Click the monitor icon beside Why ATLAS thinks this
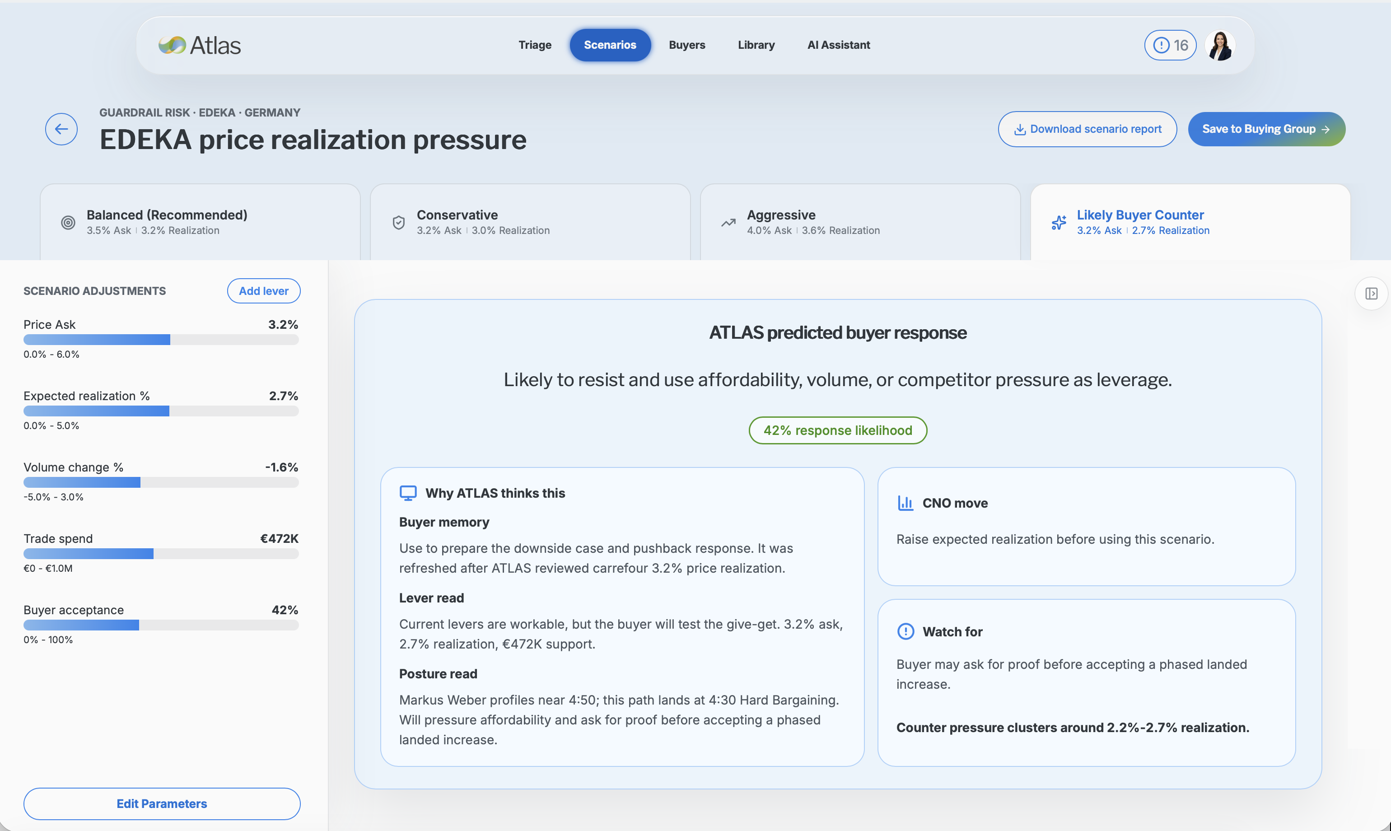The width and height of the screenshot is (1391, 831). (x=408, y=493)
